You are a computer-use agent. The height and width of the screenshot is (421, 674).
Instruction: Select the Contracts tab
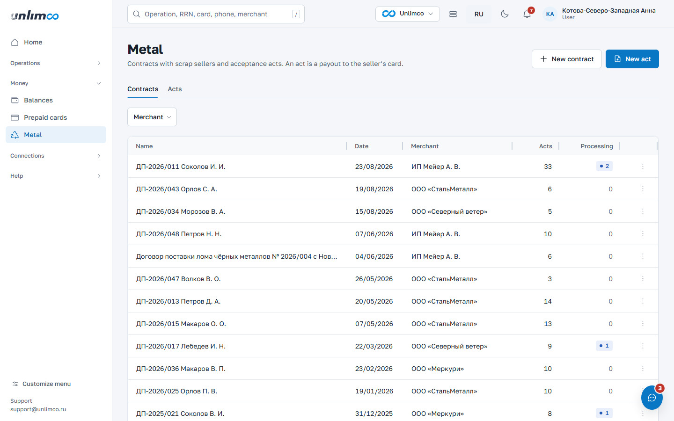[x=143, y=89]
